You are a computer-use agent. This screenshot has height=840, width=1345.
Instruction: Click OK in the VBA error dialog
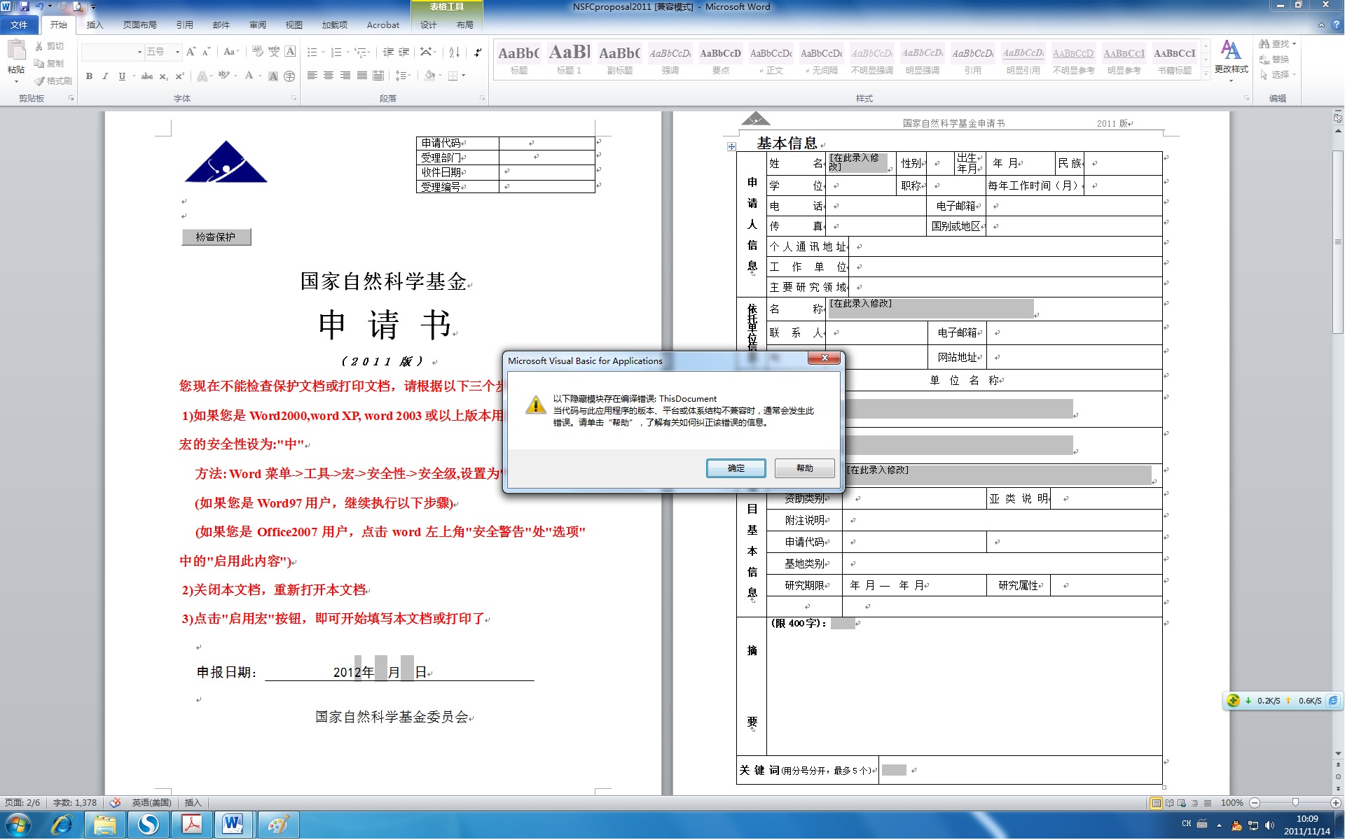736,468
